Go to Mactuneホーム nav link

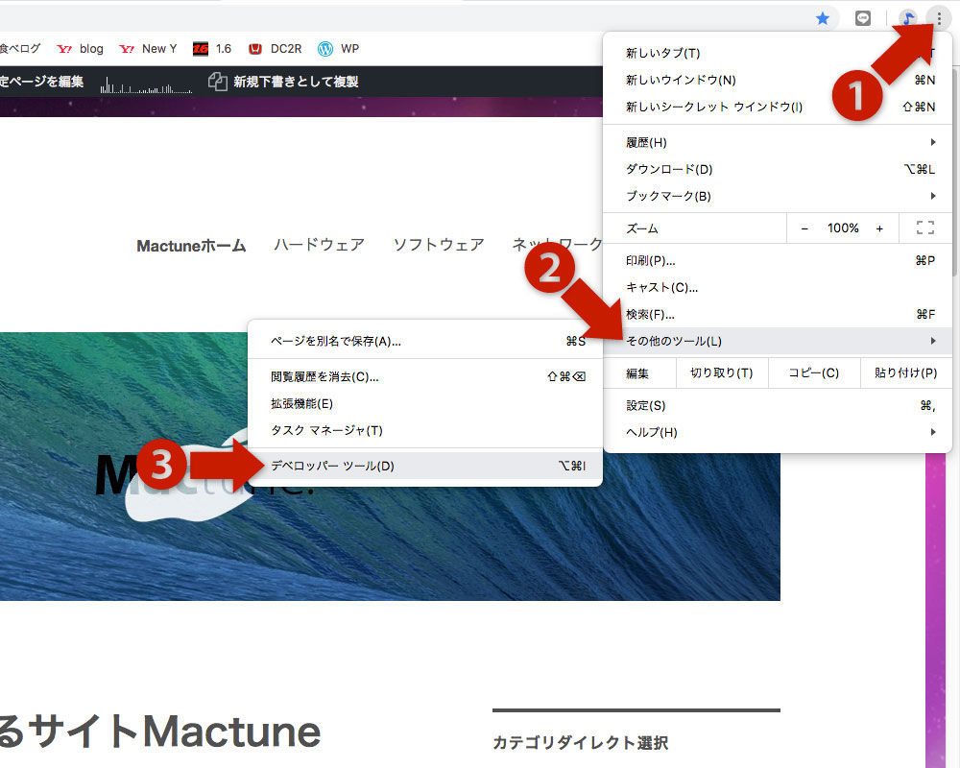191,246
